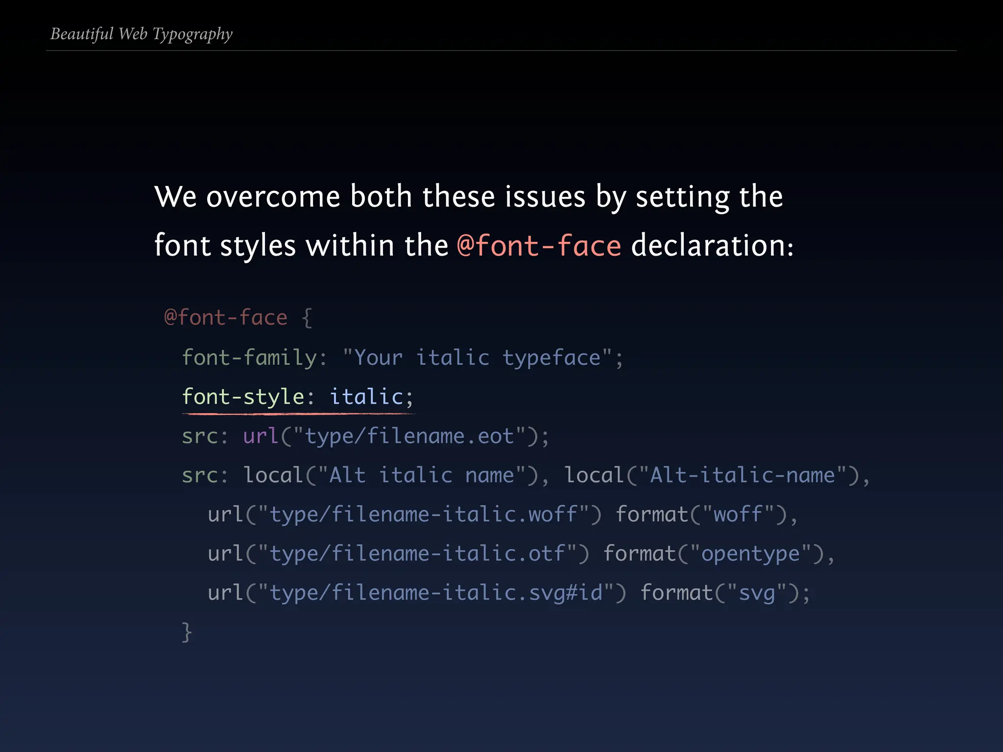Click the highlighted 'font-style:' property
This screenshot has height=752, width=1003.
(248, 397)
